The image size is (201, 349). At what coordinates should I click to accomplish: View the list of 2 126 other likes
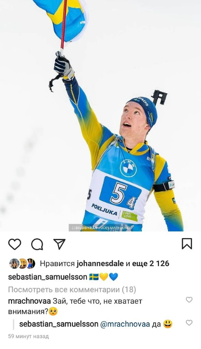coord(151,264)
